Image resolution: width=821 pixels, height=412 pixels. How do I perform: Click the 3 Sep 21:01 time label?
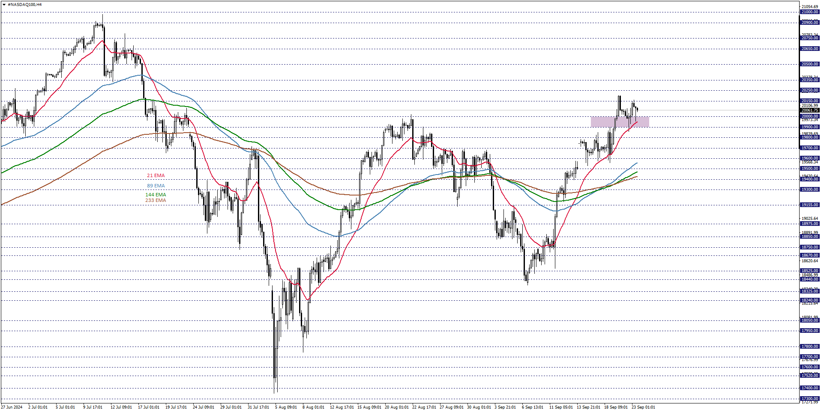(506, 407)
